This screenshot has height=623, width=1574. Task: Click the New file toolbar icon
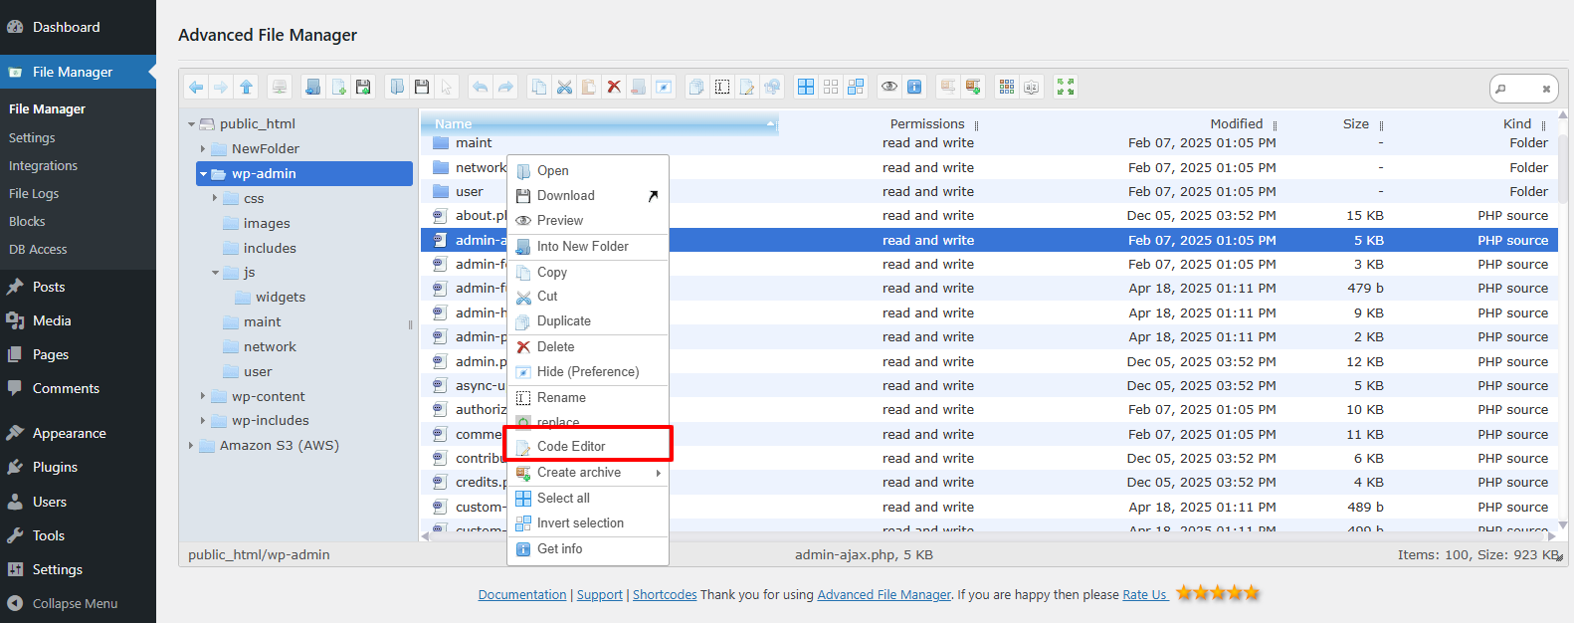point(338,88)
